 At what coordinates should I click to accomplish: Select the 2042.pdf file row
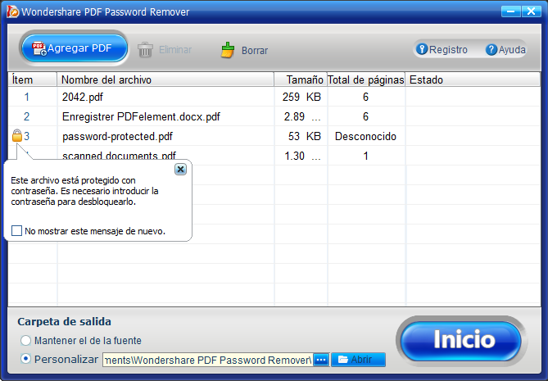pyautogui.click(x=274, y=97)
